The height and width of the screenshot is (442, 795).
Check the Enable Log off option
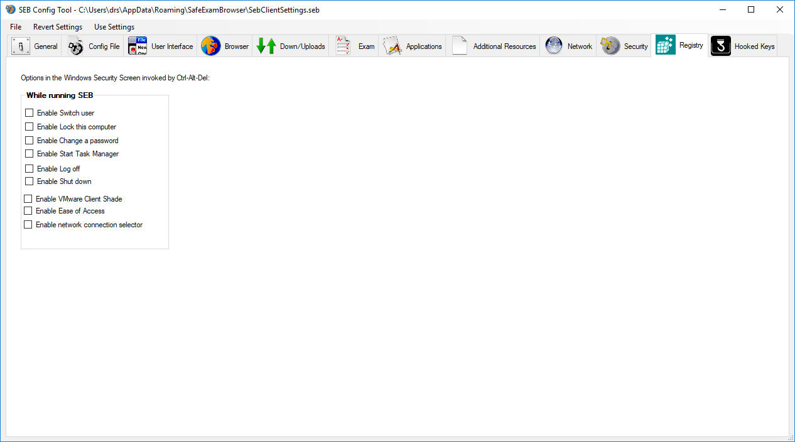tap(29, 169)
